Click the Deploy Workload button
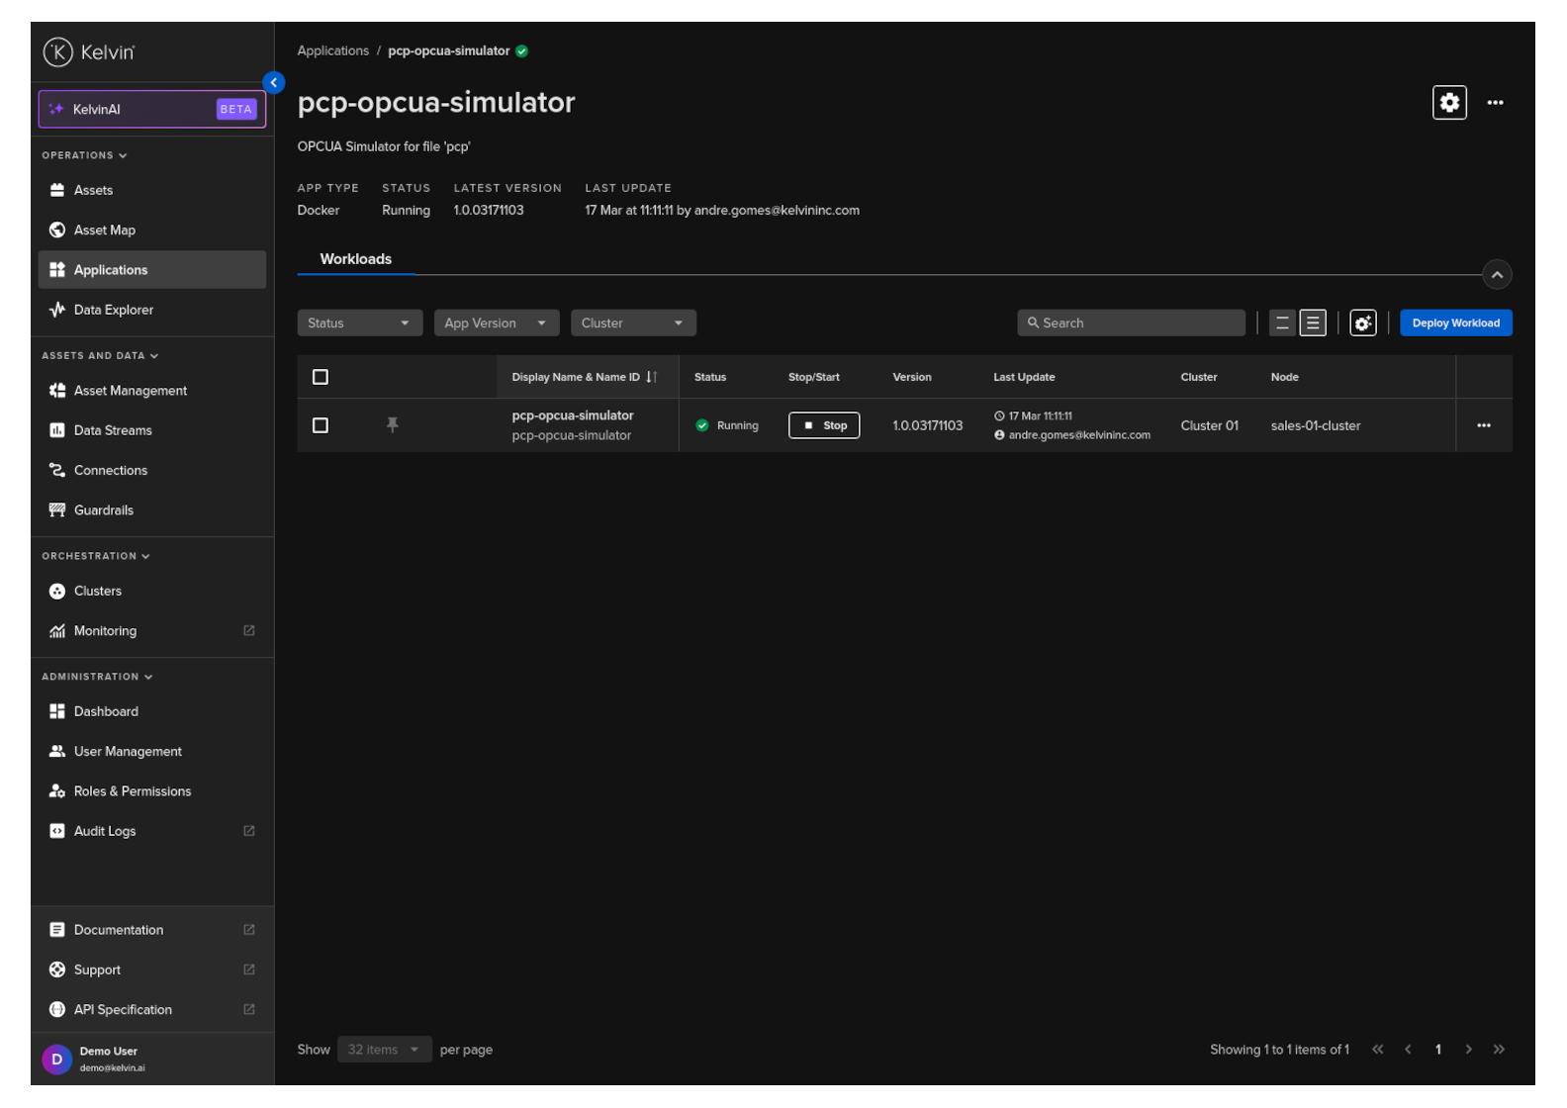This screenshot has height=1108, width=1567. 1454,323
